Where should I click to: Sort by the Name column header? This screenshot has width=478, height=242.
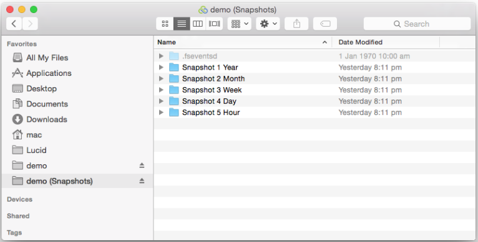[243, 42]
